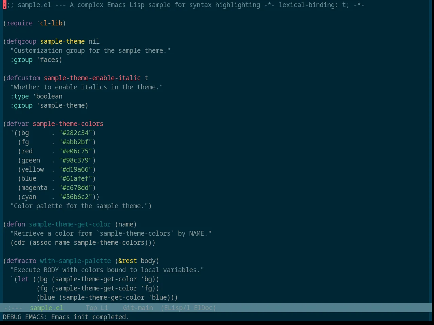Click the 'boolean' symbol
This screenshot has width=434, height=325.
point(49,96)
